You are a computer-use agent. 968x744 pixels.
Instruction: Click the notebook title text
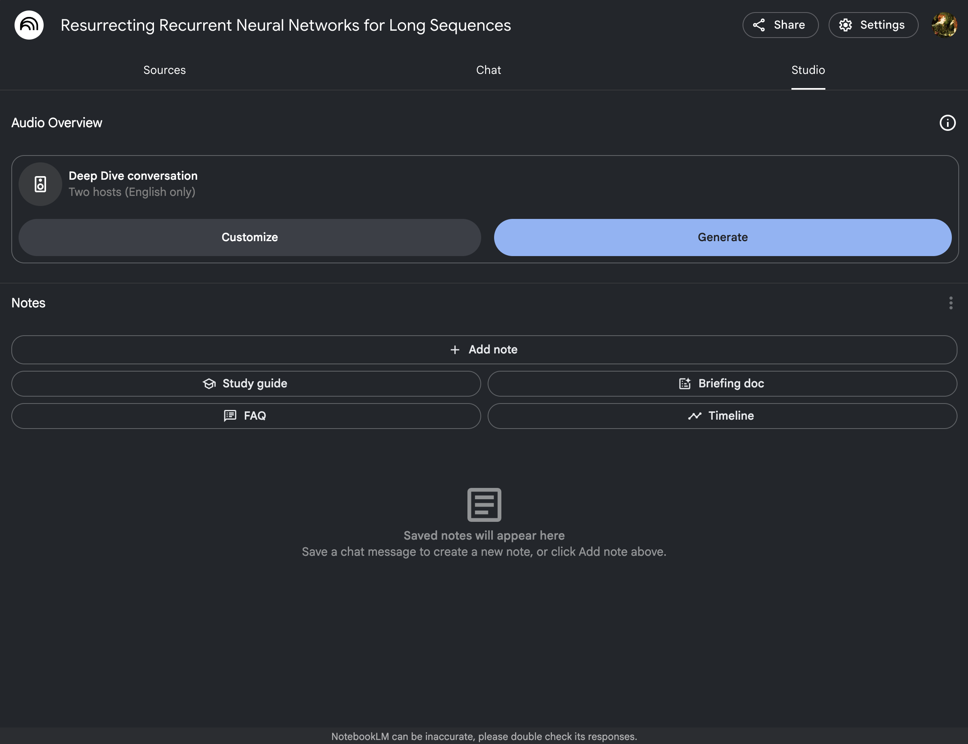point(286,25)
